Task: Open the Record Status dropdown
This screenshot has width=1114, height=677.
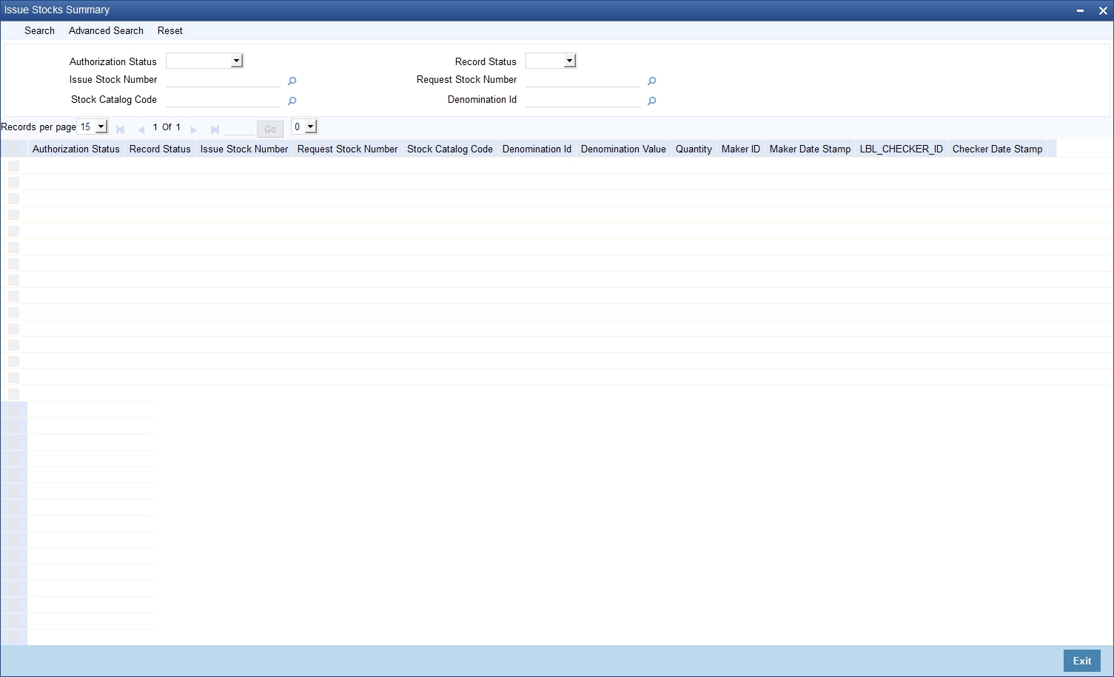Action: [x=551, y=61]
